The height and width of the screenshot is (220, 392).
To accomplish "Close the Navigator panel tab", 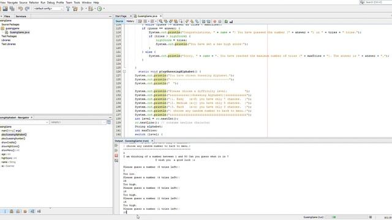I will point(31,117).
